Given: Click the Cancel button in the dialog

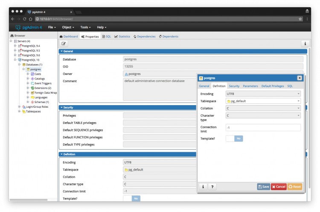Looking at the screenshot, I should tap(279, 187).
